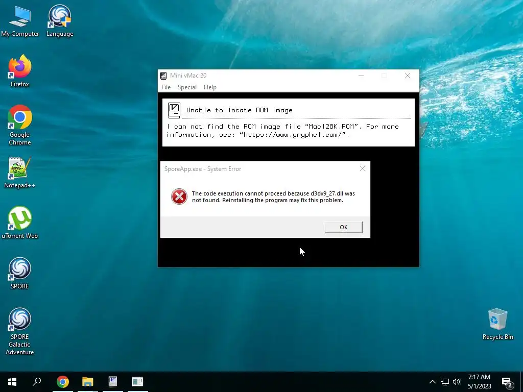Click the "Unable to locate ROM image" heading
Screen dimensions: 523x392
239,110
